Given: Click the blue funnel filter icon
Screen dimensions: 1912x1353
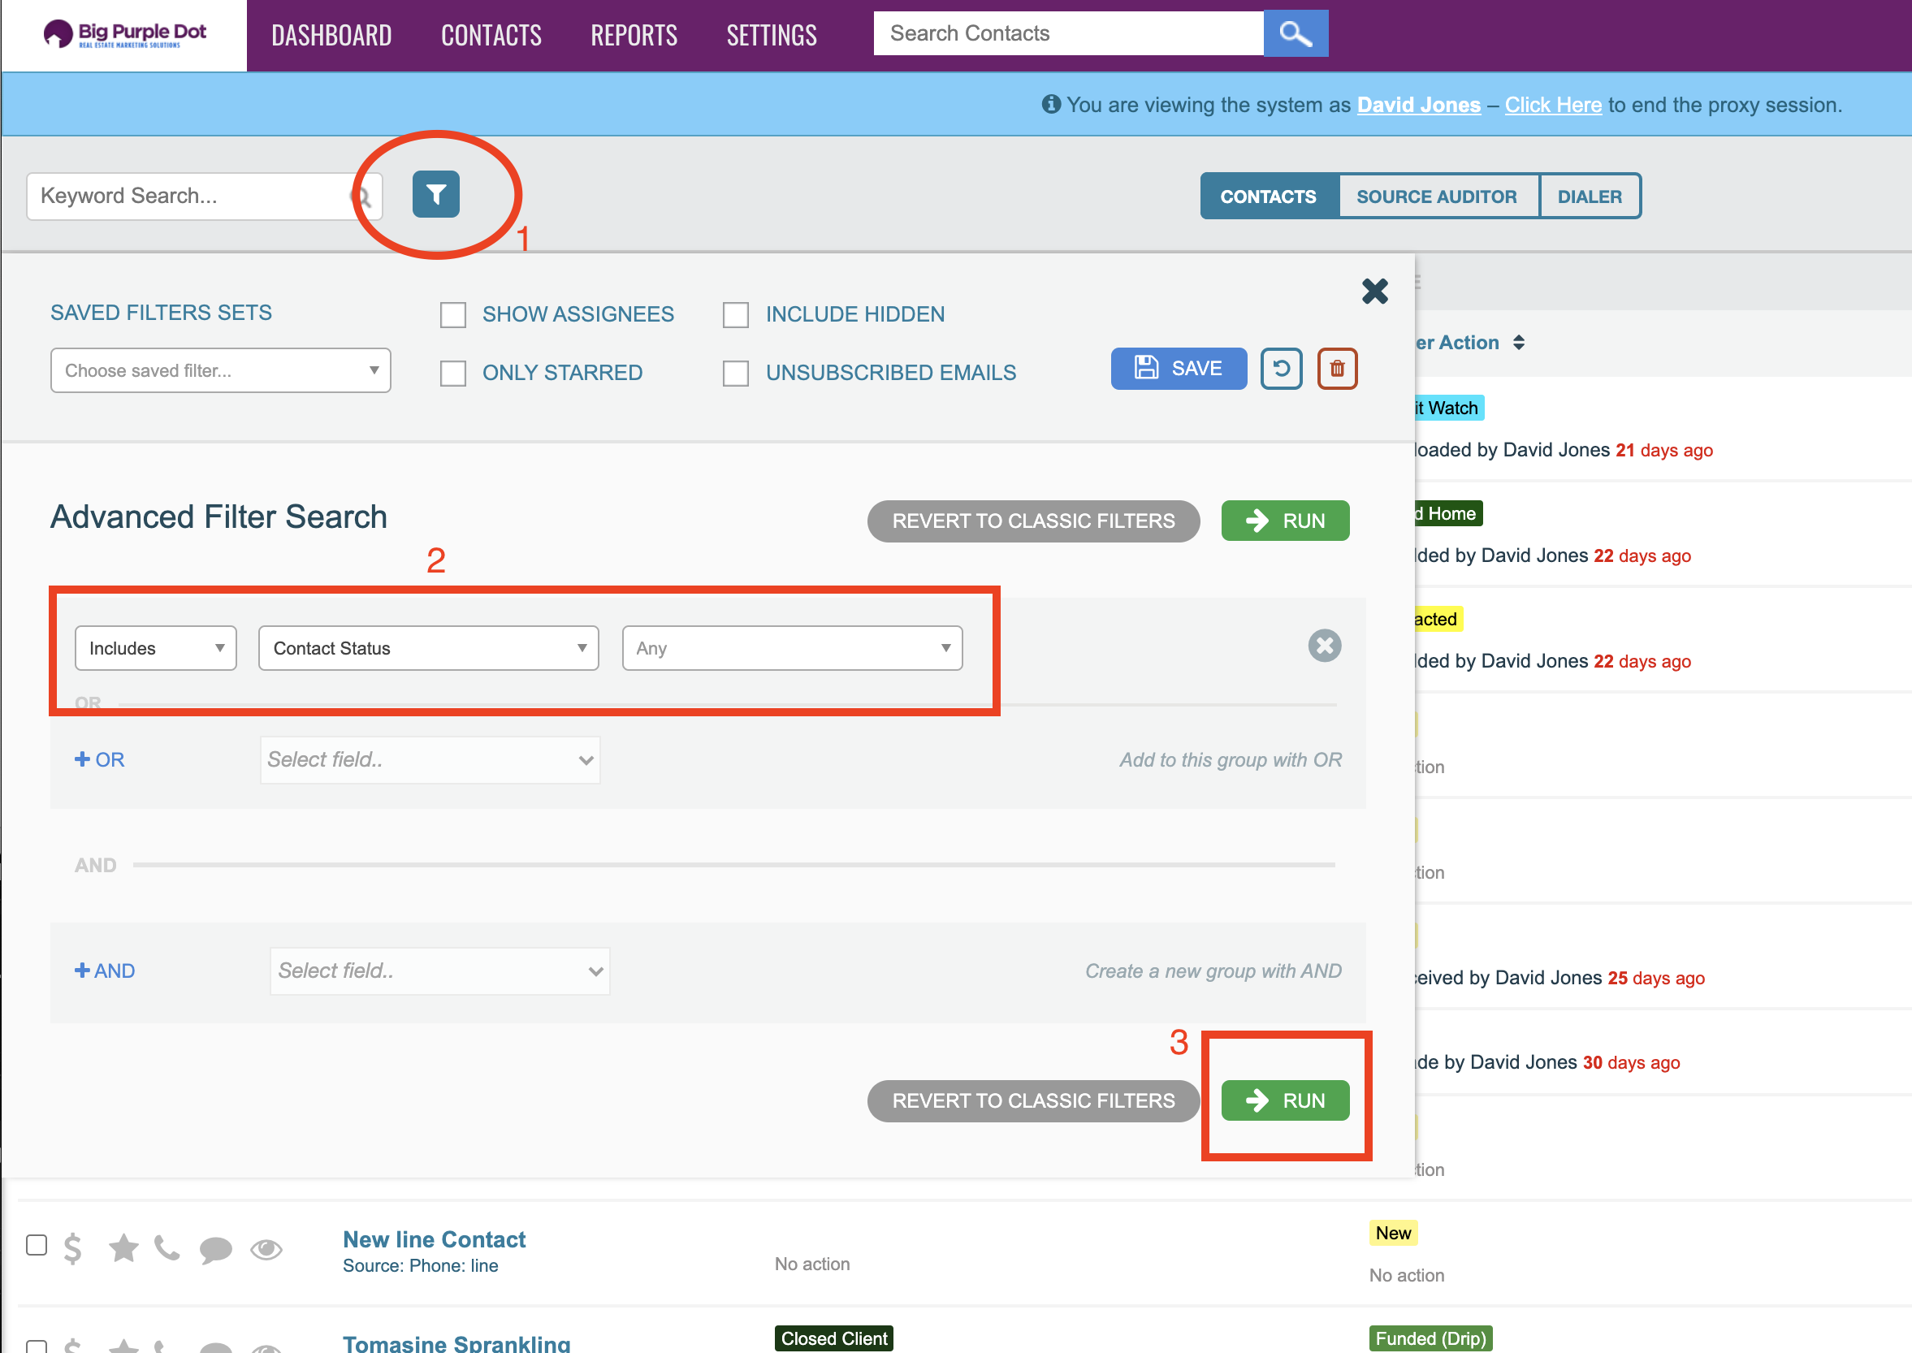Looking at the screenshot, I should (x=435, y=194).
